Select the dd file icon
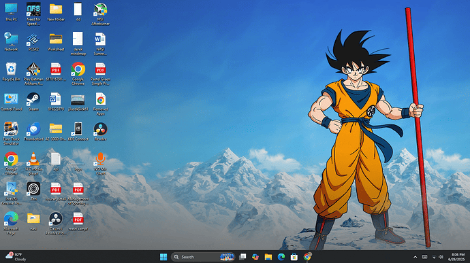Viewport: 470px width, 263px height. point(78,12)
